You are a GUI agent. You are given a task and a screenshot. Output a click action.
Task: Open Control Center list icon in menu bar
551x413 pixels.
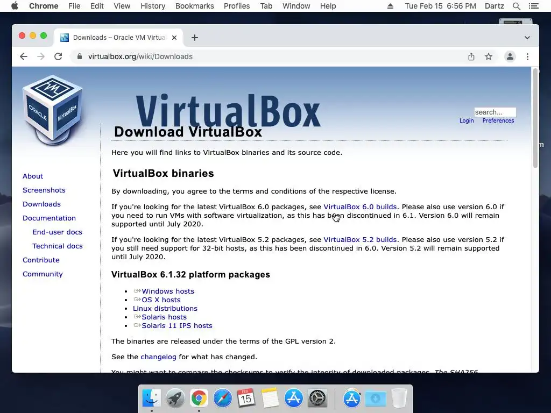[x=533, y=6]
